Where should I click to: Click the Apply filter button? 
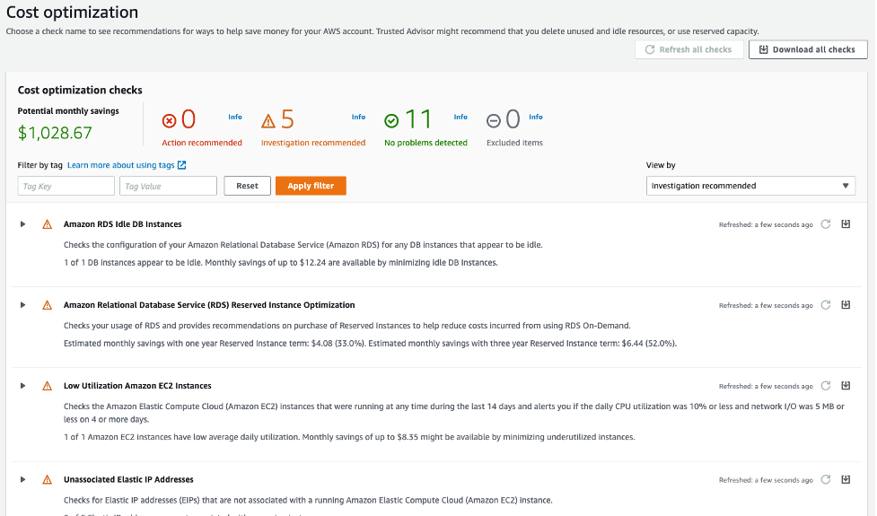point(311,186)
